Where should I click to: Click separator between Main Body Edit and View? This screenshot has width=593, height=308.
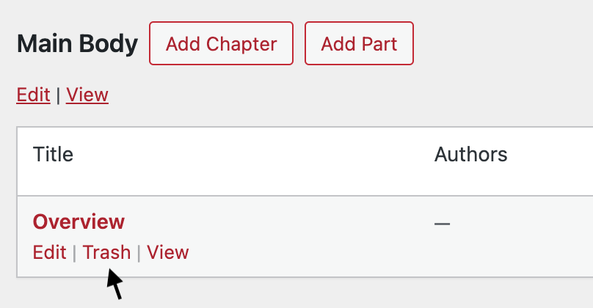[x=58, y=95]
